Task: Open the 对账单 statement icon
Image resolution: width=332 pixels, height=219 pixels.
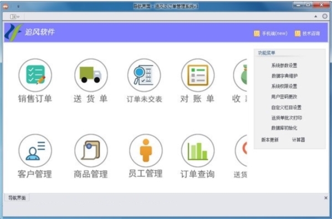Action: coord(198,75)
